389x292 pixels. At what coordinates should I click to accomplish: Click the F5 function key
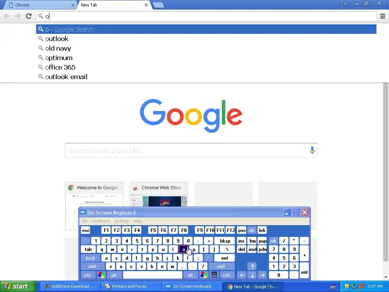[x=153, y=230]
